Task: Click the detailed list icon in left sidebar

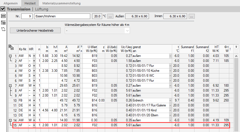Action: 3,23
